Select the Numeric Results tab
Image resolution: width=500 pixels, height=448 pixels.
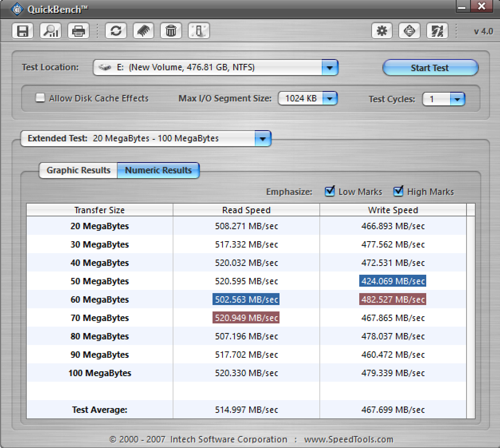coord(158,170)
